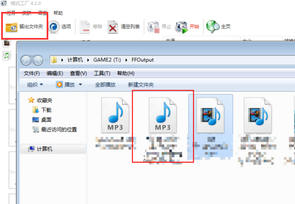The image size is (295, 204).
Task: Click 全部播放 play all
Action: pos(105,84)
